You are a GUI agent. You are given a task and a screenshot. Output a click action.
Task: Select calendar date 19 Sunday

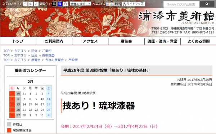[12, 110]
